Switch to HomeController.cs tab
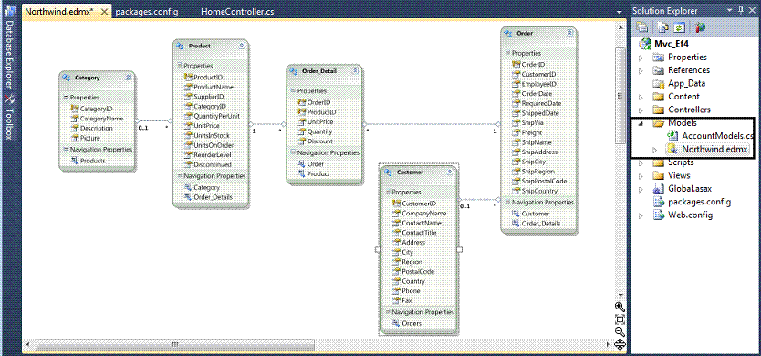The width and height of the screenshot is (761, 356). (237, 11)
